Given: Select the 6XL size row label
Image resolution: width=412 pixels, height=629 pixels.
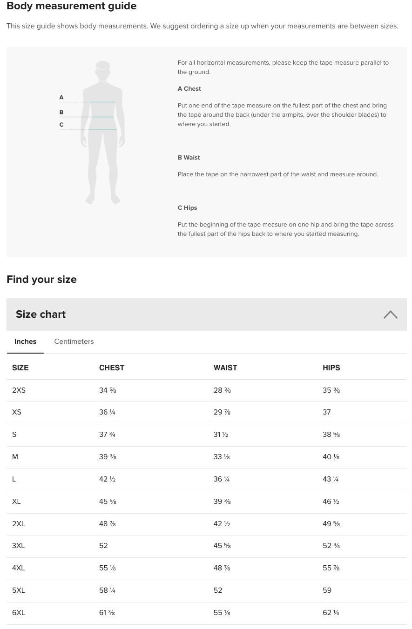Looking at the screenshot, I should pos(19,613).
